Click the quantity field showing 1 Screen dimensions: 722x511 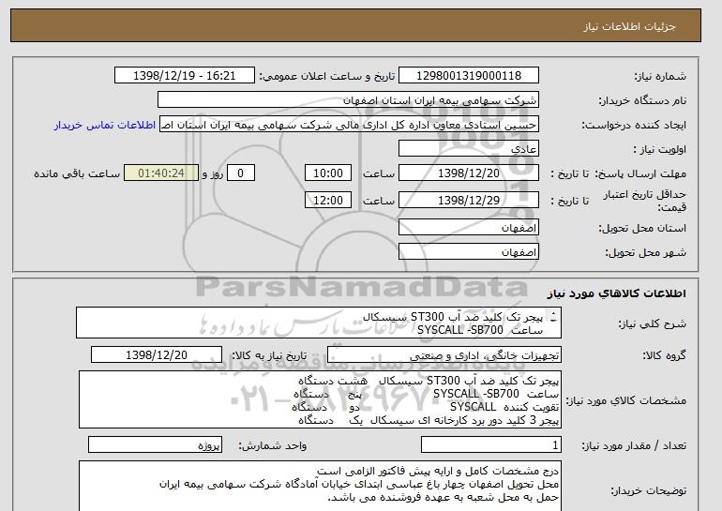tap(491, 445)
